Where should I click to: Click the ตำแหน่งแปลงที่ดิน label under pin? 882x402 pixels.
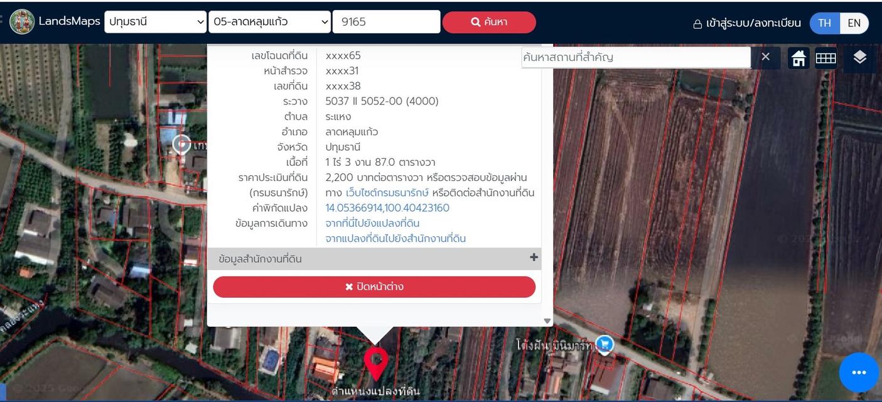click(376, 391)
